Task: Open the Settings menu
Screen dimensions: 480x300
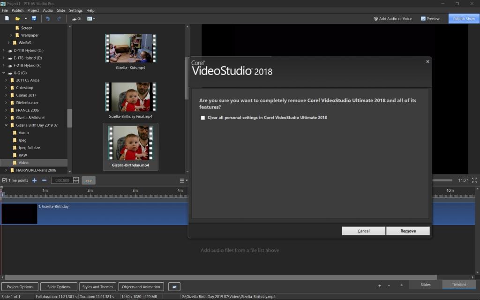Action: (x=75, y=10)
